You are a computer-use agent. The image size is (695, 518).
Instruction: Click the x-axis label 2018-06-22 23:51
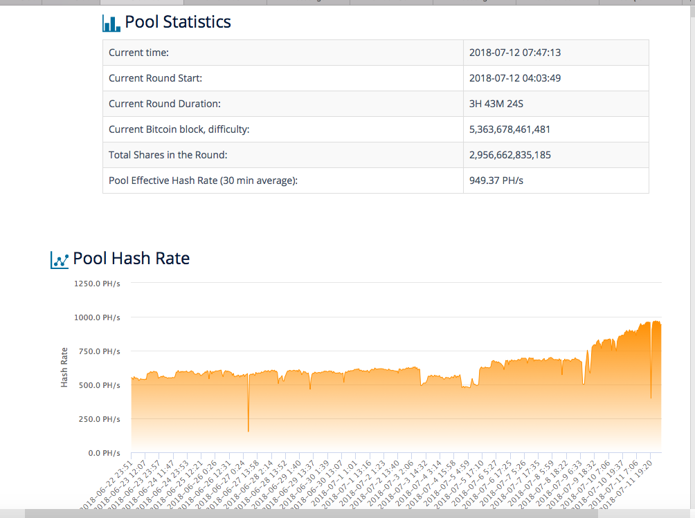point(108,485)
